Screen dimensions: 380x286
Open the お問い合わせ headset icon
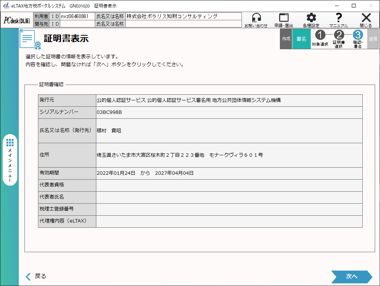point(256,18)
